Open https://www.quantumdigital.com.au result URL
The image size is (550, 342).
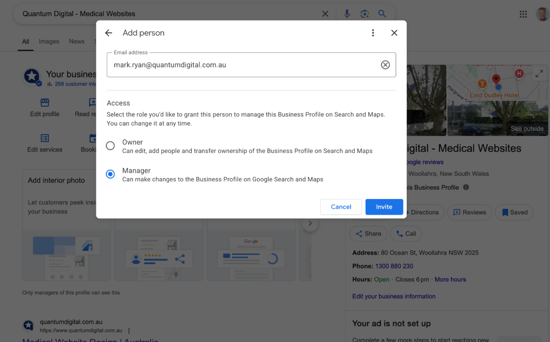click(x=81, y=331)
